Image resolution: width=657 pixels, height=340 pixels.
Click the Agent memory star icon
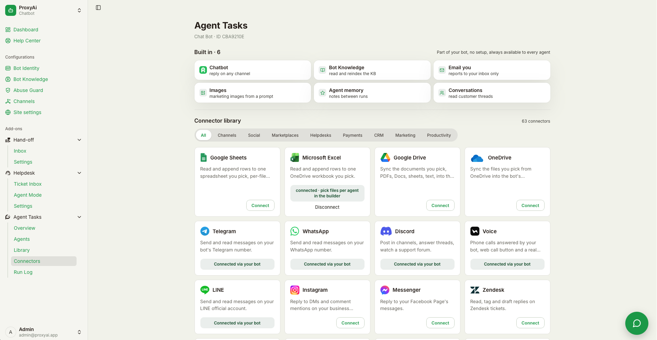coord(322,93)
